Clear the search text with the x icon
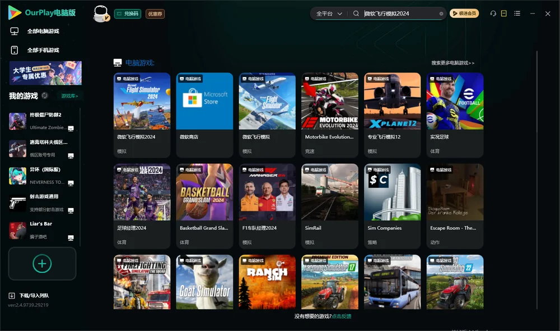 point(441,13)
